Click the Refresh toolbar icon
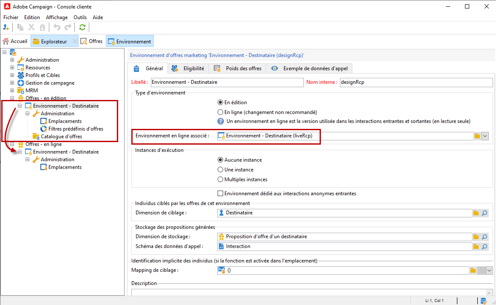Screen dimensions: 496x305 (82, 28)
